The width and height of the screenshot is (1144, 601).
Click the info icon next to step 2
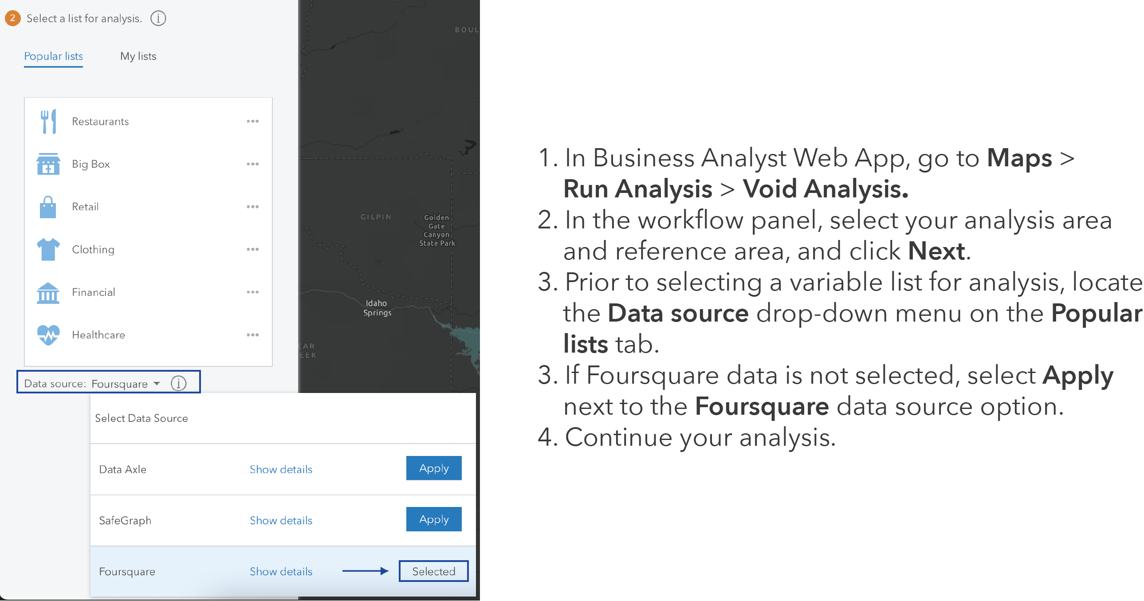159,19
